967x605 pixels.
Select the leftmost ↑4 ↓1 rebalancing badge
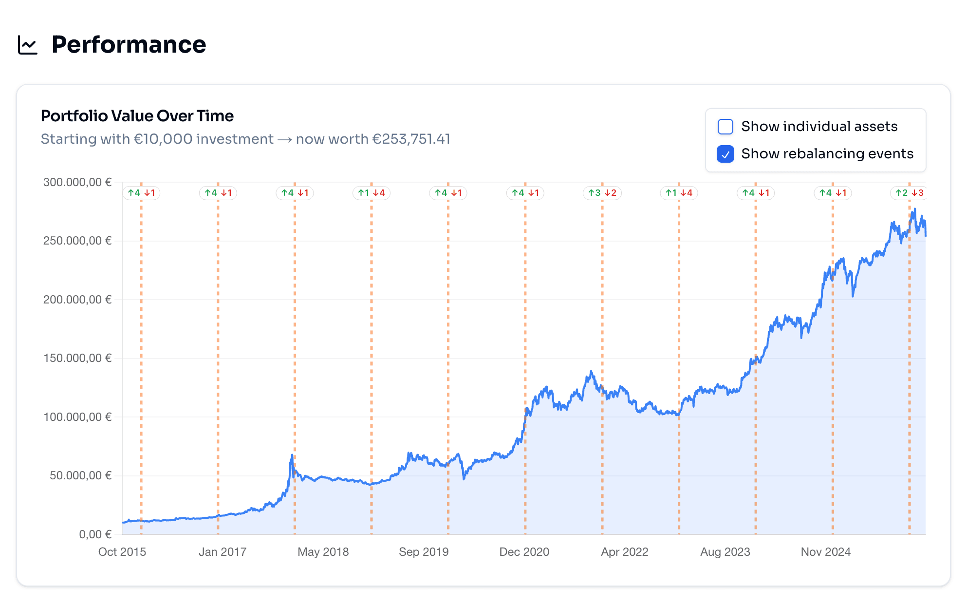point(141,193)
